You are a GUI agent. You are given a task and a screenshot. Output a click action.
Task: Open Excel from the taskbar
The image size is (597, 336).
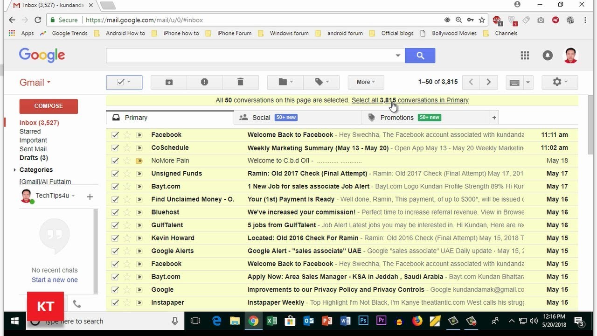pyautogui.click(x=272, y=321)
